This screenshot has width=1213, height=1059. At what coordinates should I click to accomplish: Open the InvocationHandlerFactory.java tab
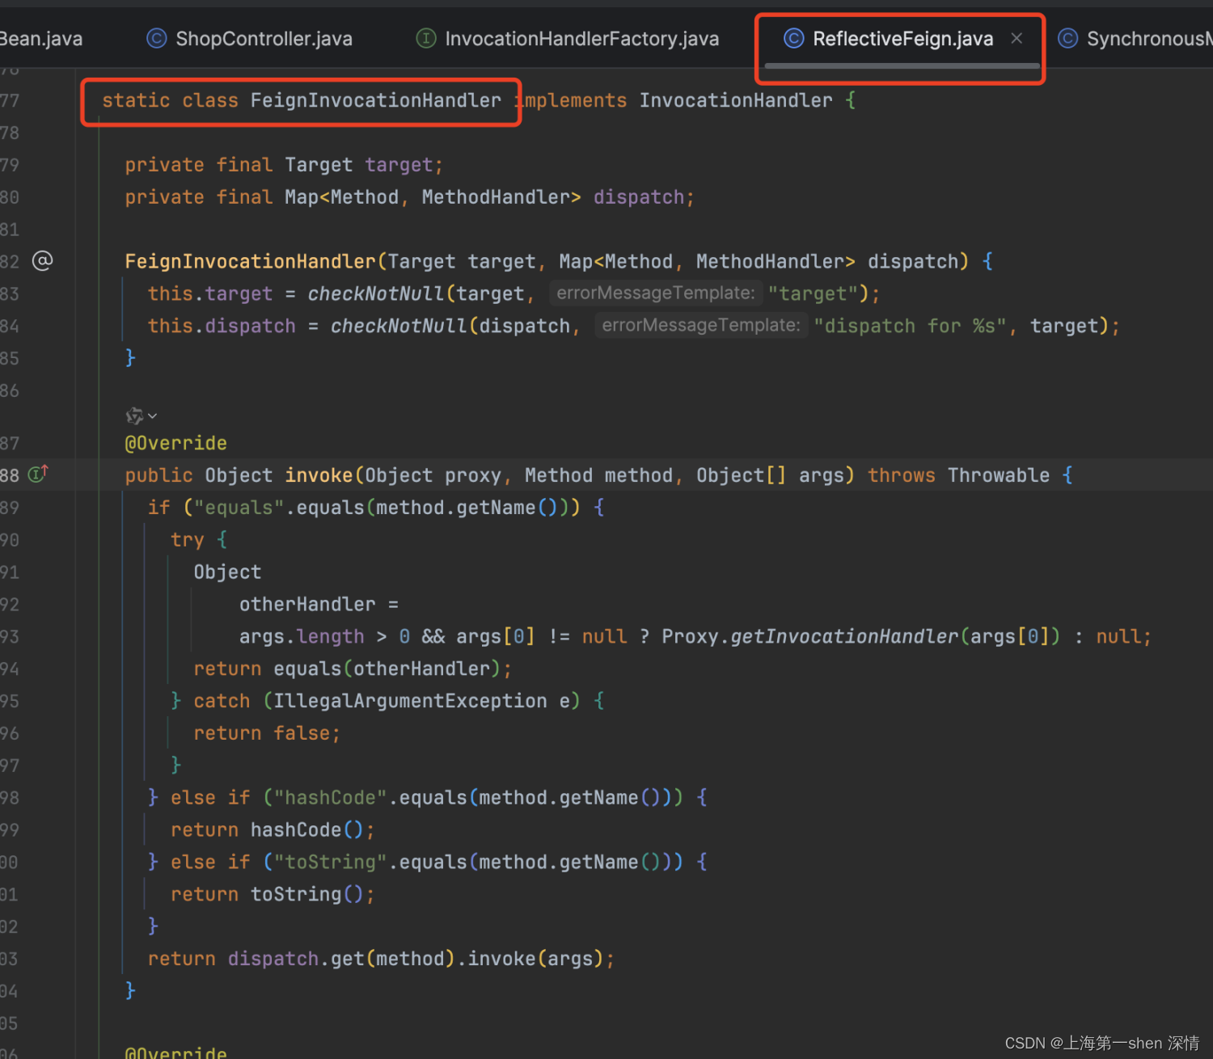pyautogui.click(x=581, y=39)
